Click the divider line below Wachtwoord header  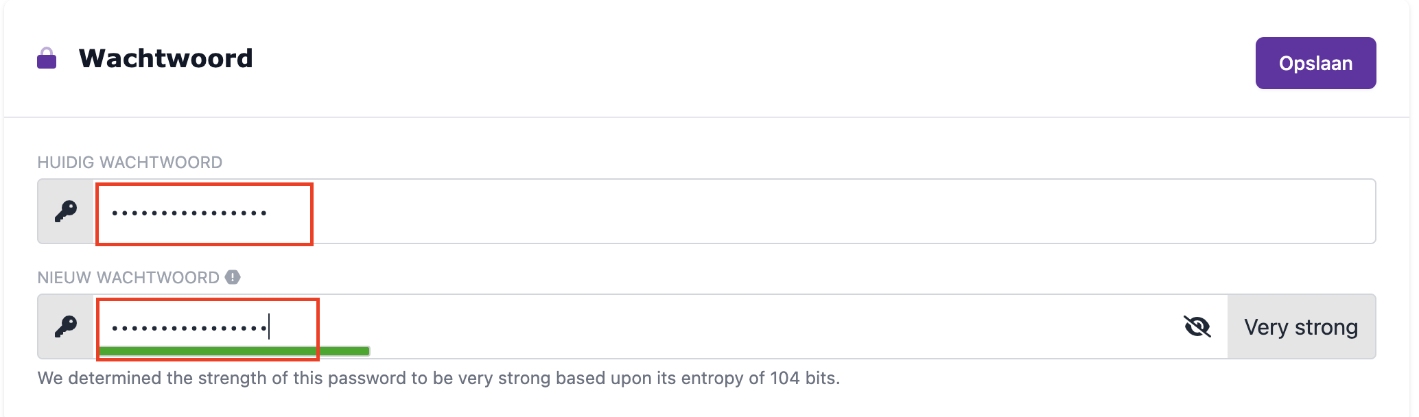click(x=707, y=117)
